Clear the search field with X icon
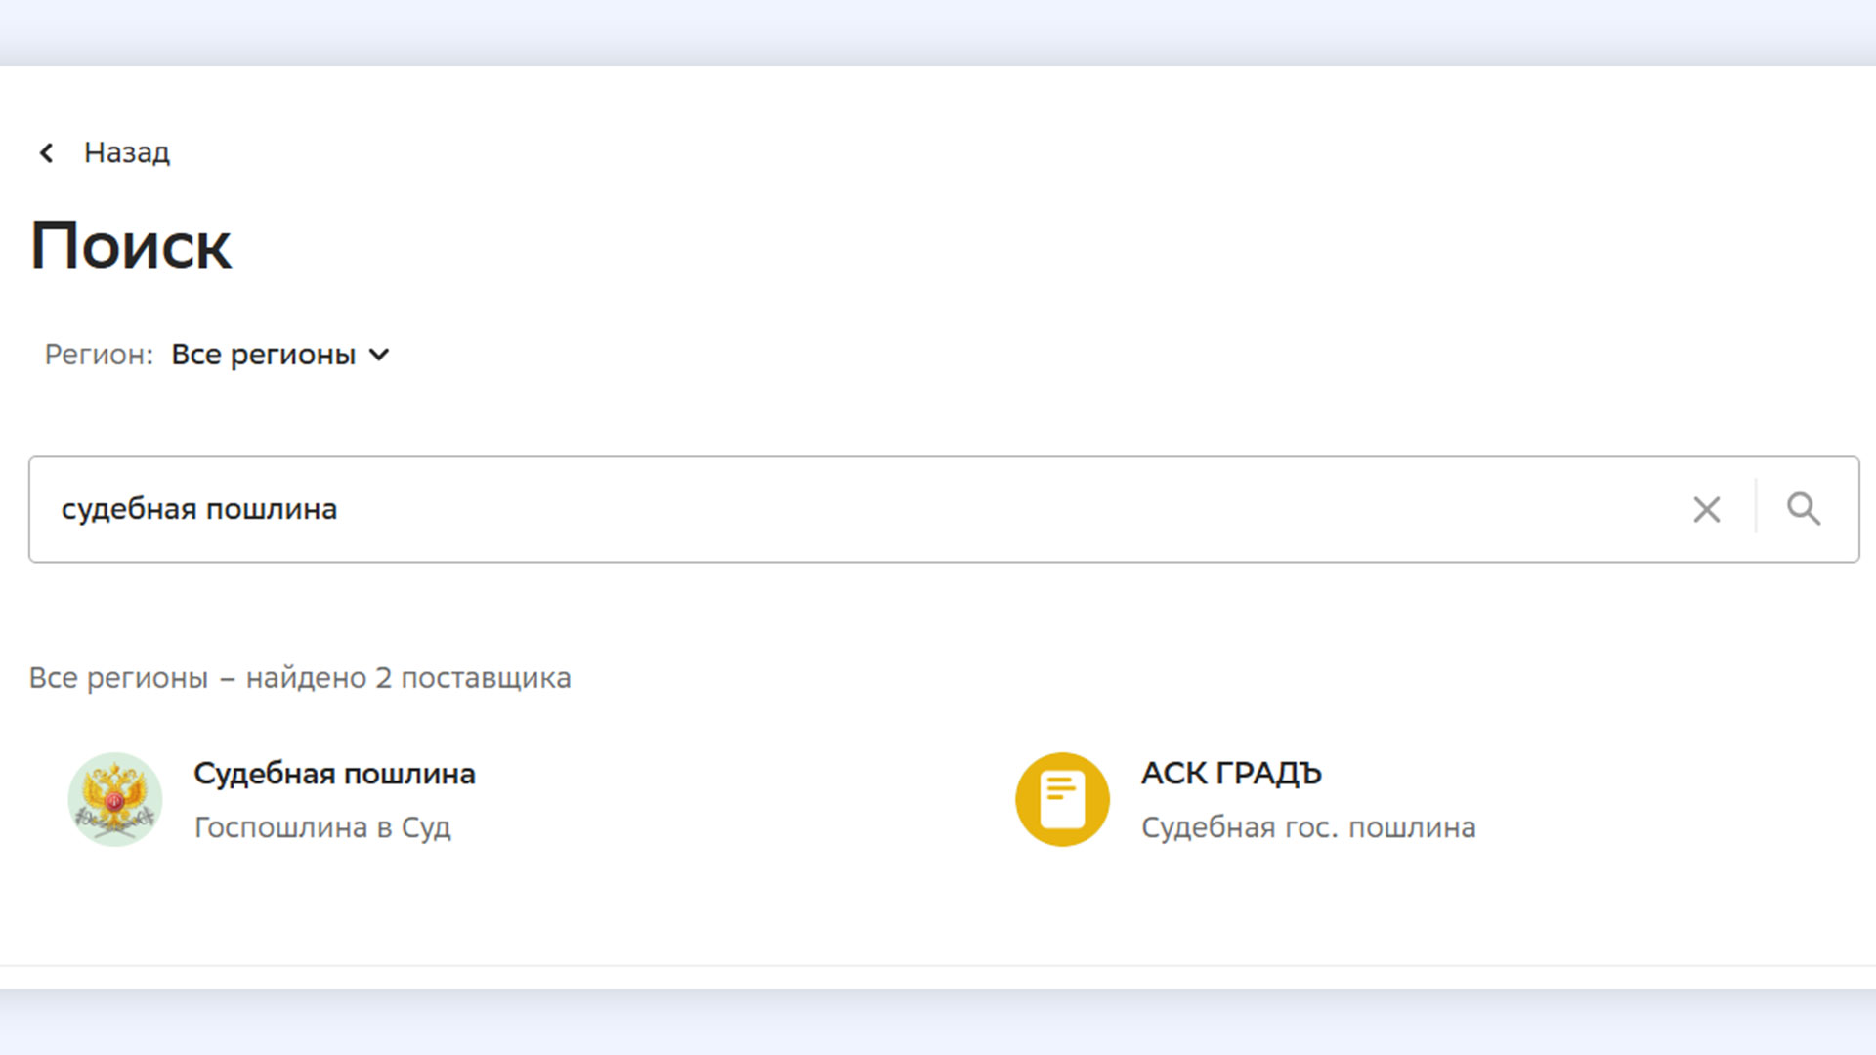Screen dimensions: 1876x1055 coord(1706,509)
